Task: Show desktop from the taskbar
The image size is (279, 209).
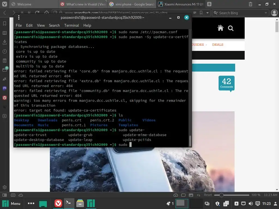Action: pyautogui.click(x=43, y=204)
